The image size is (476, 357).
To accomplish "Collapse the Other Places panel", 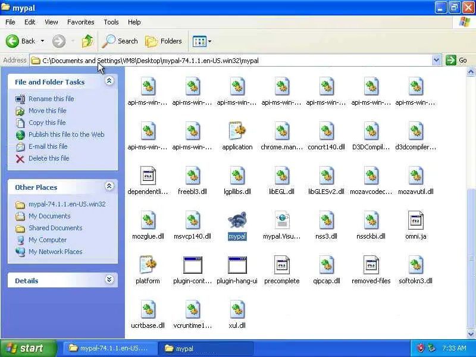I will pos(109,186).
